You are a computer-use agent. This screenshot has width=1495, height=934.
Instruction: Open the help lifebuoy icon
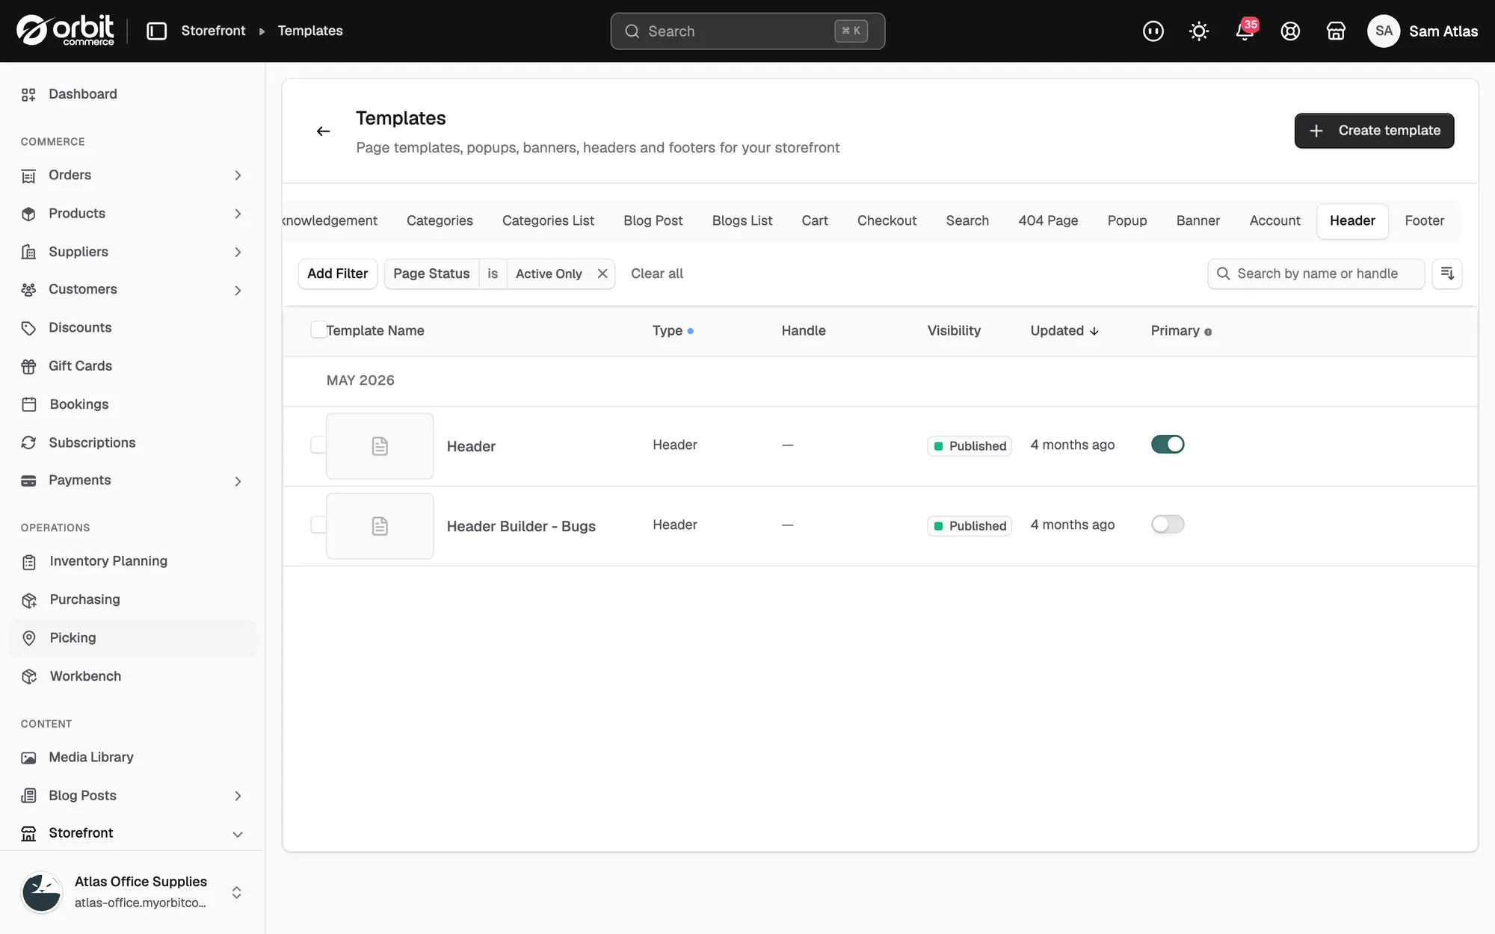(1290, 31)
